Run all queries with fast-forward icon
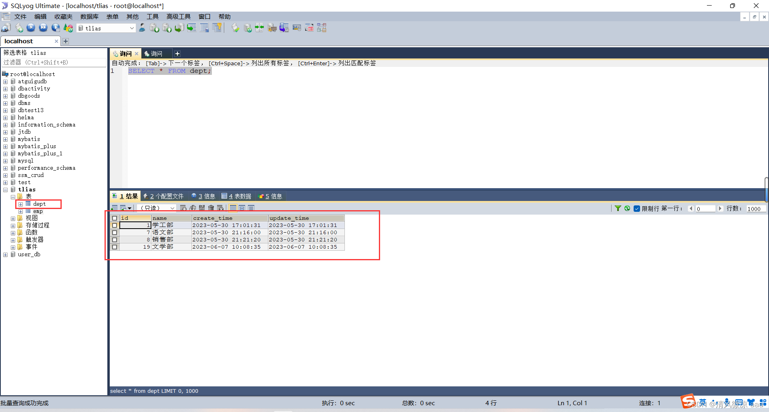769x412 pixels. click(43, 28)
